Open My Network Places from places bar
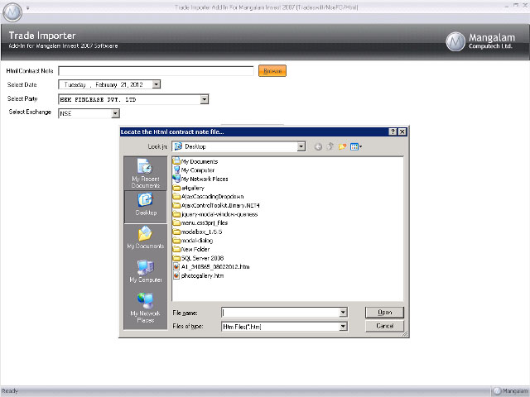 pyautogui.click(x=145, y=307)
